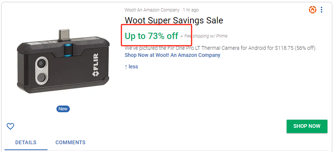This screenshot has width=336, height=152.
Task: Click the free shipping w/ Prime note
Action: coord(204,36)
